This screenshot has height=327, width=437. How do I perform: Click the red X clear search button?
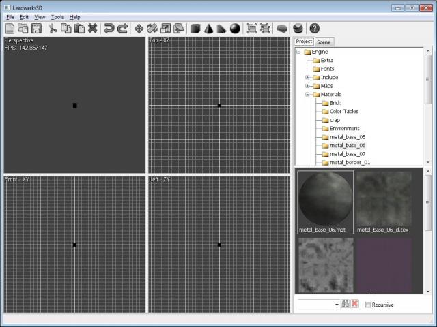pyautogui.click(x=355, y=304)
